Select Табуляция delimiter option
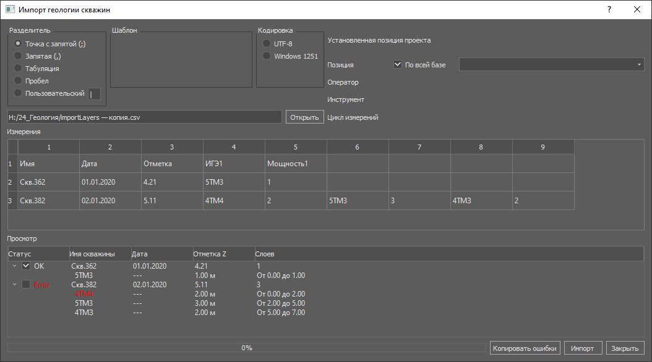 click(x=18, y=69)
